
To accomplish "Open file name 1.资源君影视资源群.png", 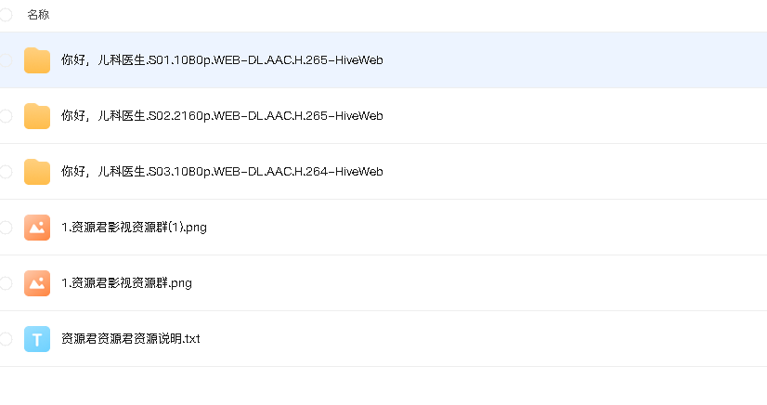I will (x=126, y=283).
